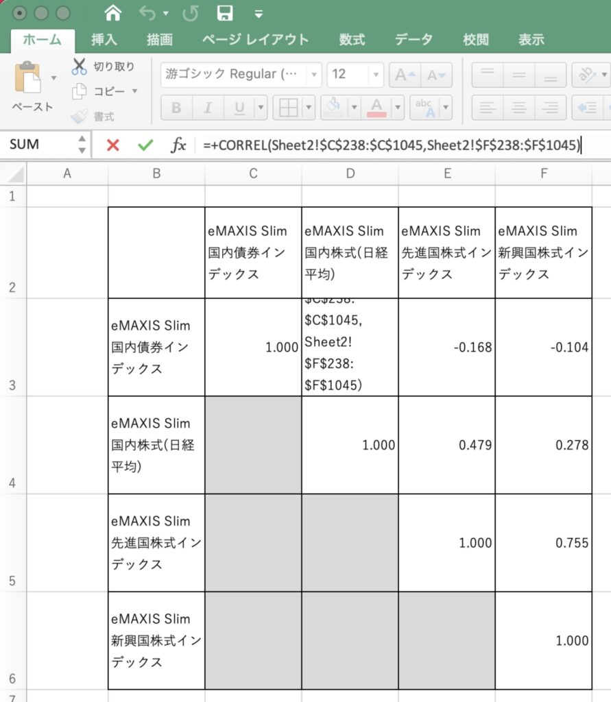Viewport: 611px width, 702px height.
Task: Open the データ tab
Action: pyautogui.click(x=414, y=40)
